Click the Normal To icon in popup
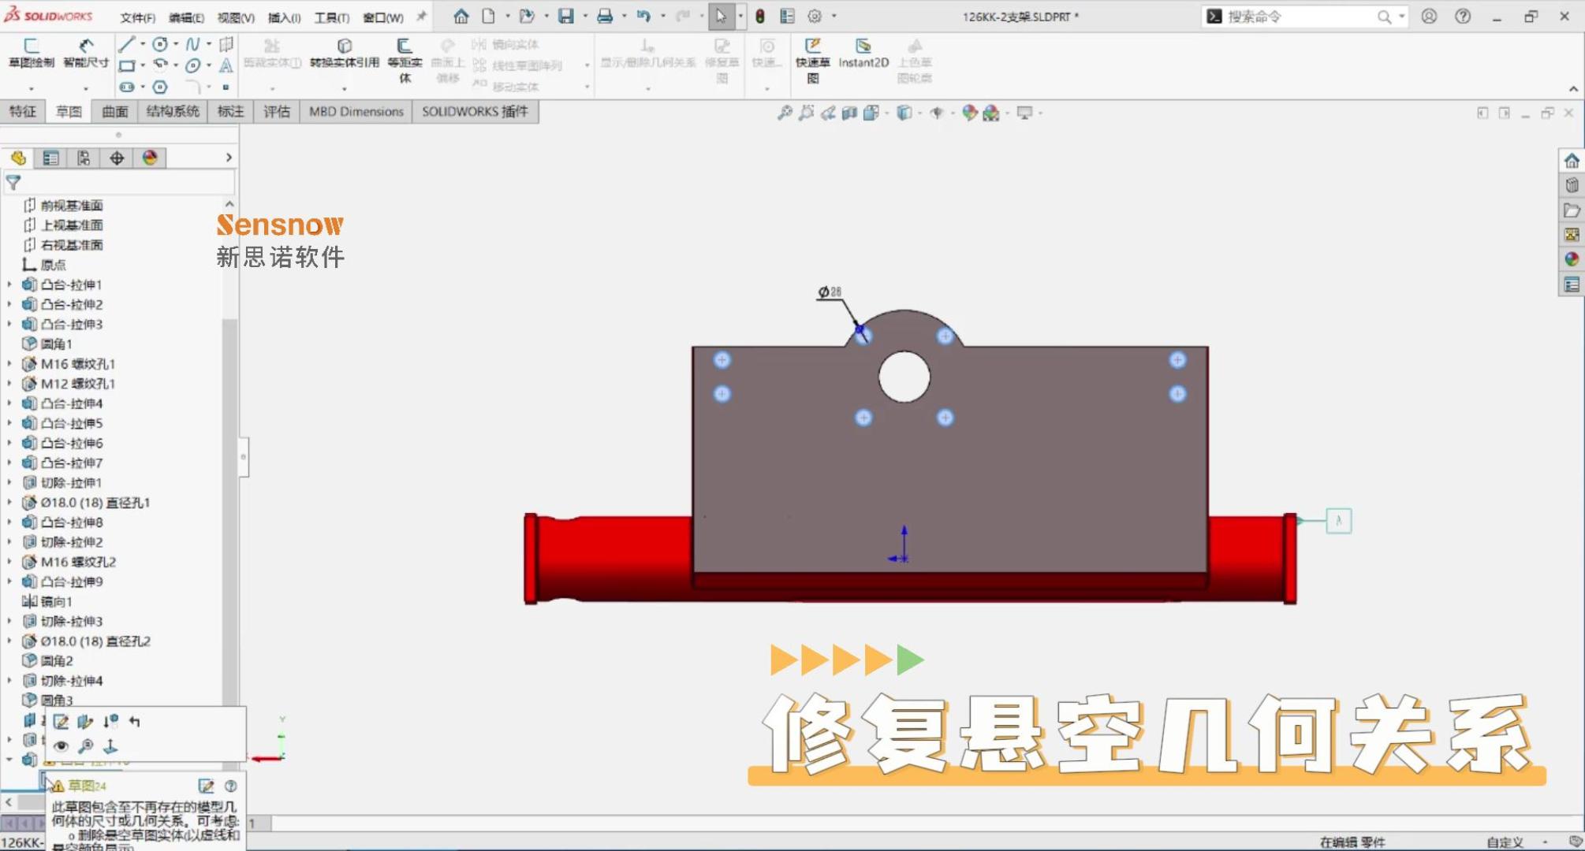1585x851 pixels. [x=110, y=745]
